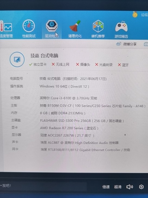The image size is (148, 198).
Task: Click the 显卡 label
Action: 15,127
